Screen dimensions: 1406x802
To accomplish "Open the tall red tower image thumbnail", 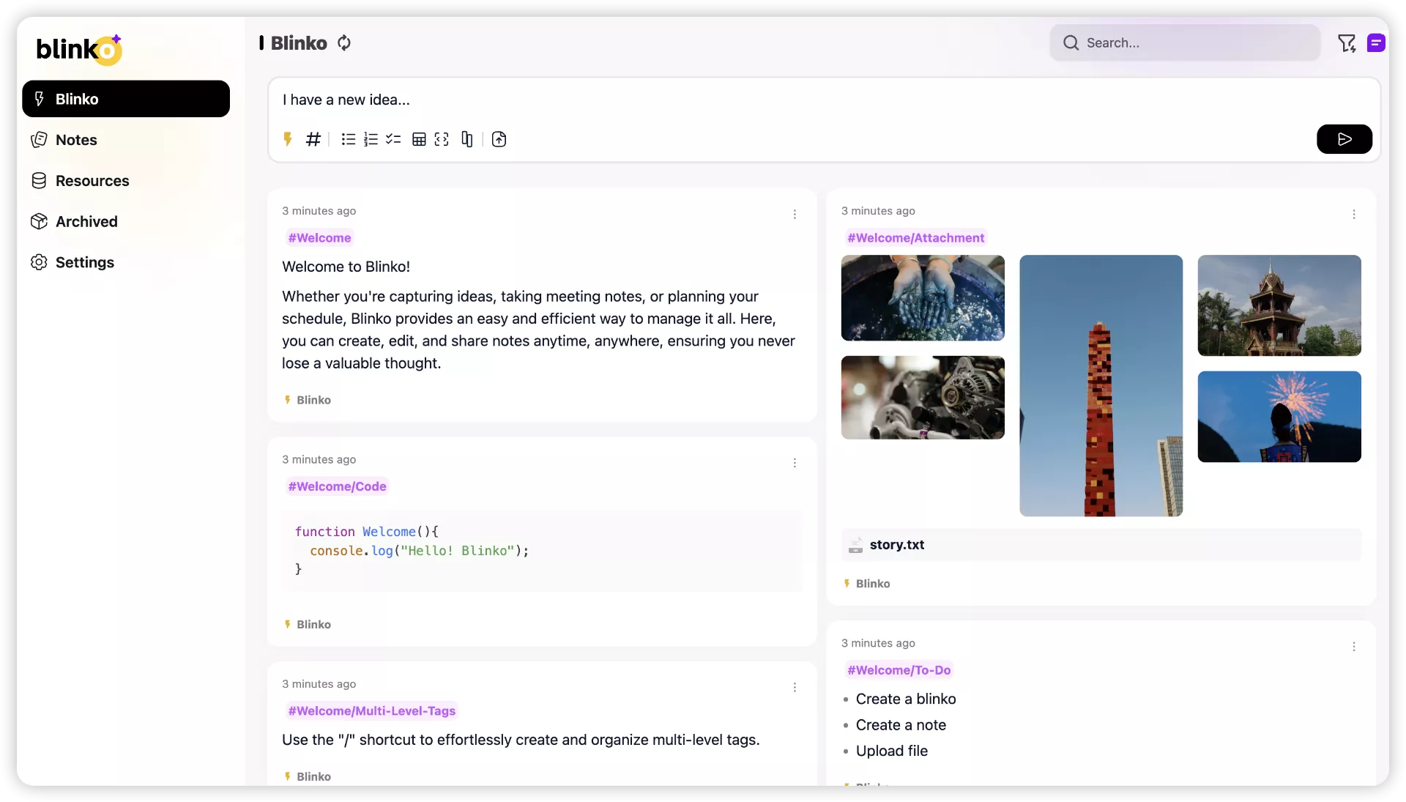I will 1101,386.
